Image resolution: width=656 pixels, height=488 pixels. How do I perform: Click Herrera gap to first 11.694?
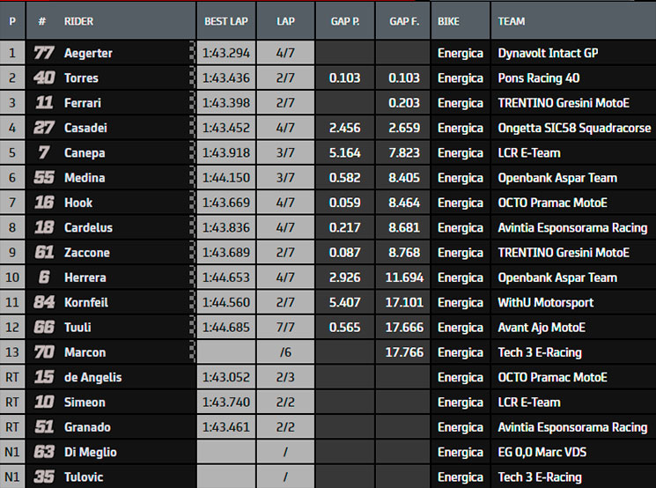[403, 277]
